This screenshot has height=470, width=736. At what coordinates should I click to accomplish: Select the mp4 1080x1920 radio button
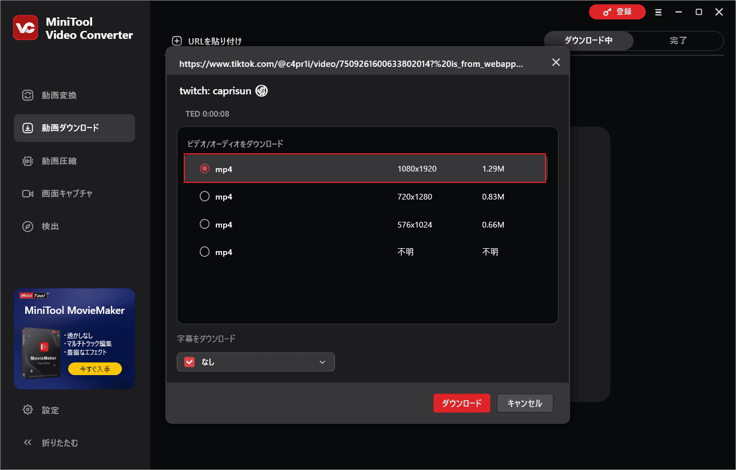(x=204, y=169)
